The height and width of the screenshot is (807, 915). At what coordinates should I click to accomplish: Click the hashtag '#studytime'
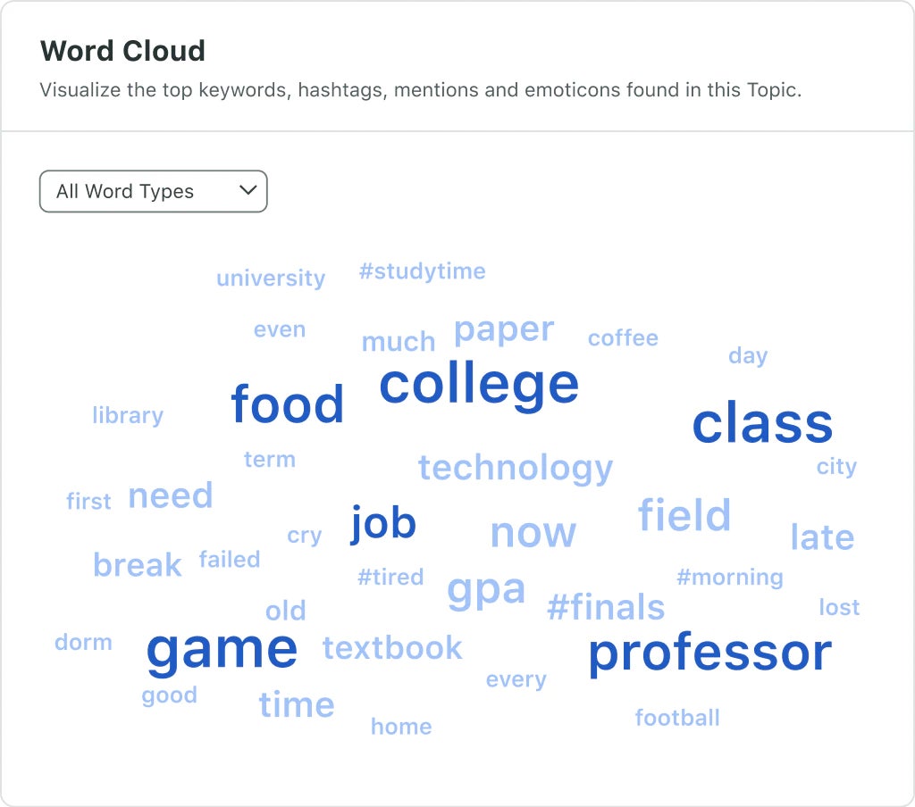pos(423,271)
